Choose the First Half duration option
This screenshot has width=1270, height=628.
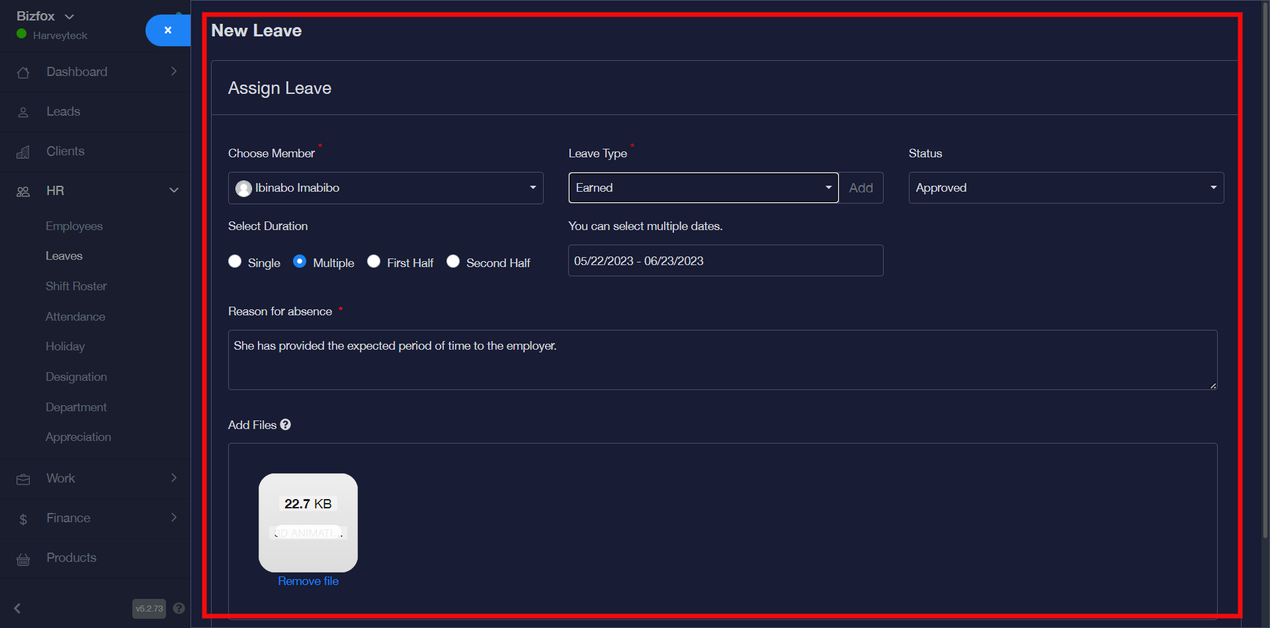pyautogui.click(x=374, y=262)
